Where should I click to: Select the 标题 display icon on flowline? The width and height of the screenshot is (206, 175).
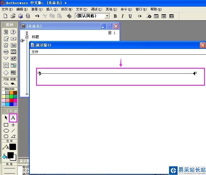(27, 37)
